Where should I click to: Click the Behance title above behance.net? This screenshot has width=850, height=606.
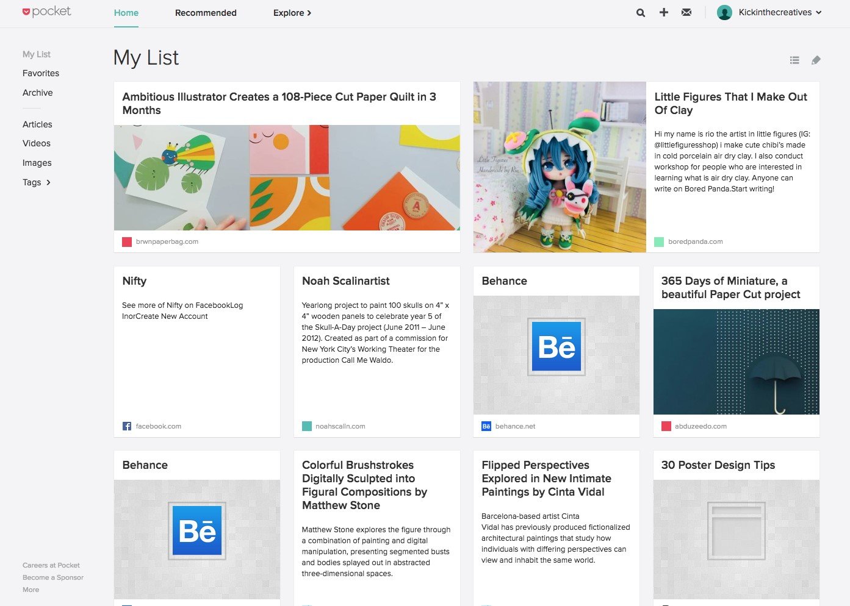point(504,281)
